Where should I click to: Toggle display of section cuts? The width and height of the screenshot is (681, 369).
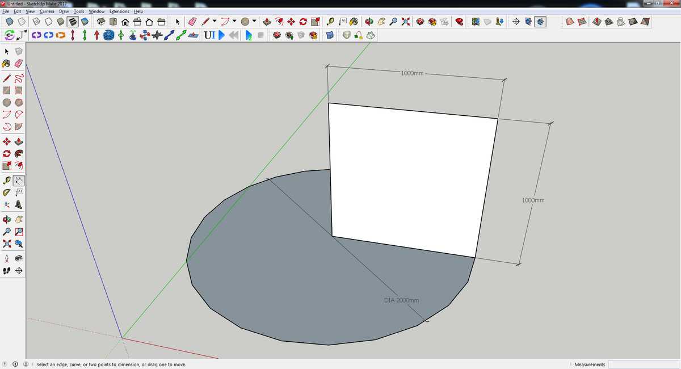tap(540, 22)
